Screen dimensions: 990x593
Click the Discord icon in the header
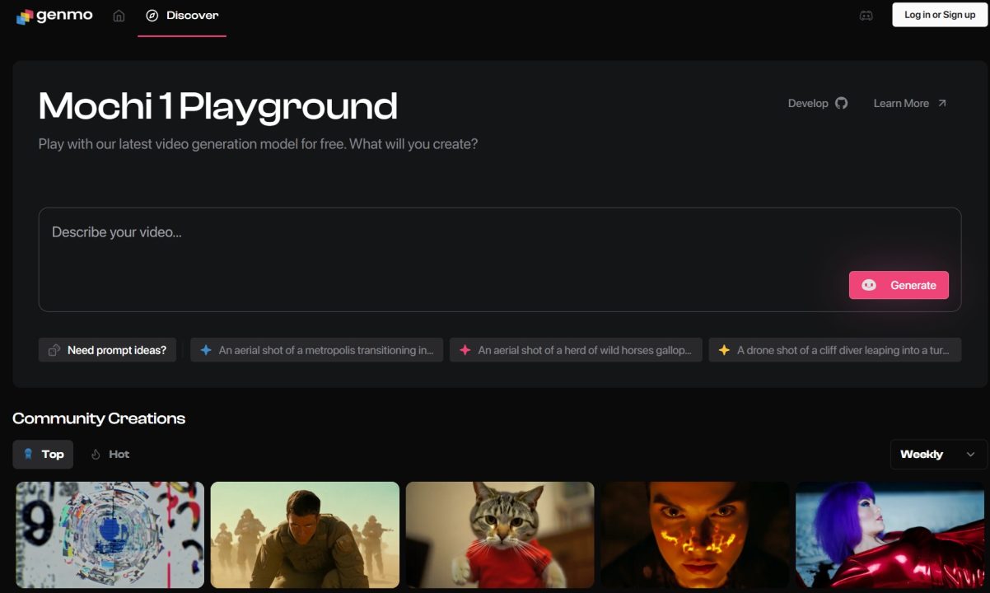(x=866, y=15)
